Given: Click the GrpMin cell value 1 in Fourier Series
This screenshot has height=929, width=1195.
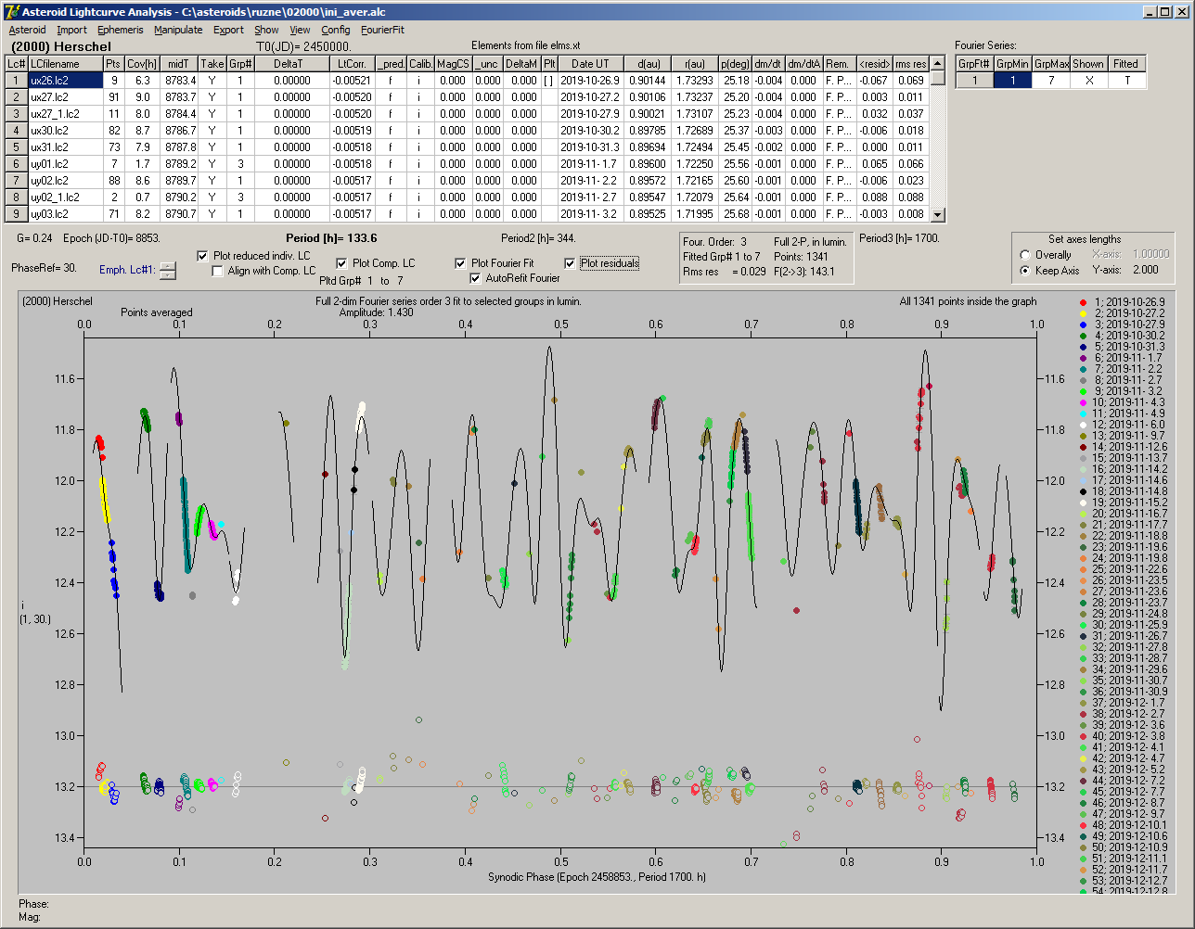Looking at the screenshot, I should pyautogui.click(x=1013, y=81).
